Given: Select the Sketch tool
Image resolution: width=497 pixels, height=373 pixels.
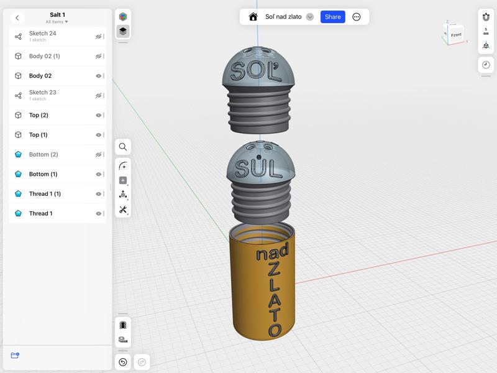Looking at the screenshot, I should [123, 165].
